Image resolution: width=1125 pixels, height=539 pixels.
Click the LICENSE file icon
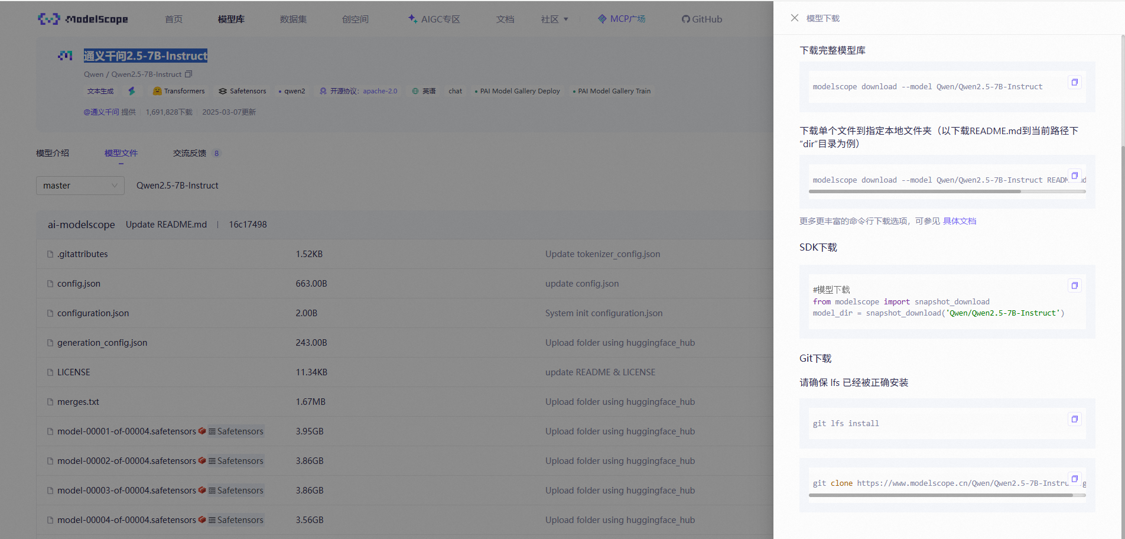pos(50,372)
